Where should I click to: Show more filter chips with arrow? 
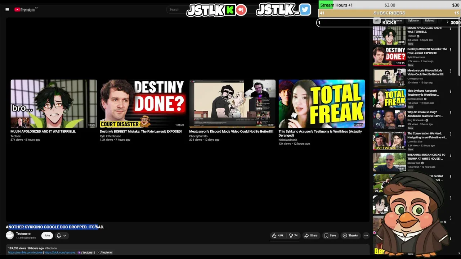click(447, 22)
